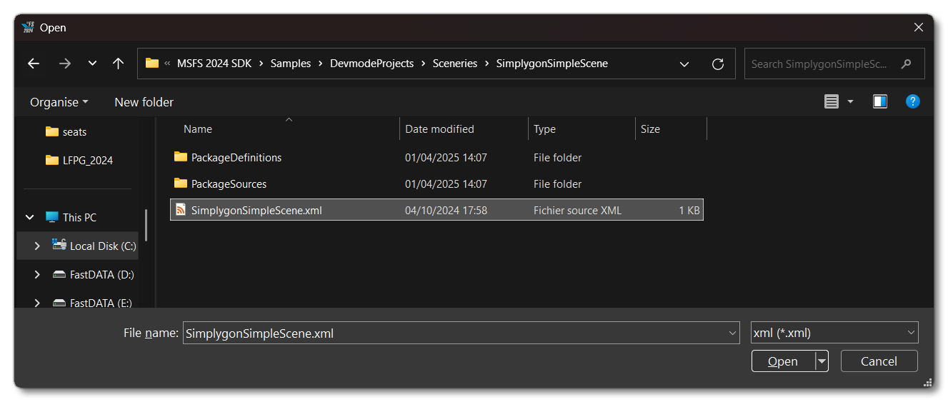Open the Organise menu

(59, 102)
